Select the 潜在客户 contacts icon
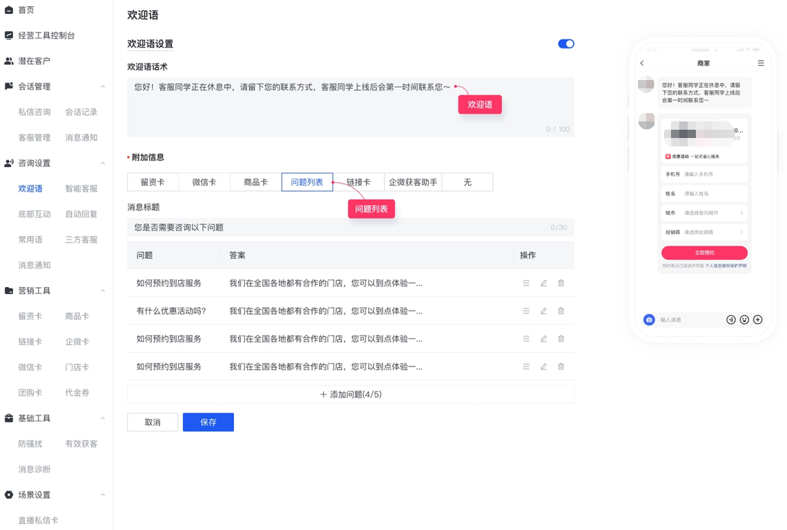Image resolution: width=787 pixels, height=530 pixels. [8, 61]
